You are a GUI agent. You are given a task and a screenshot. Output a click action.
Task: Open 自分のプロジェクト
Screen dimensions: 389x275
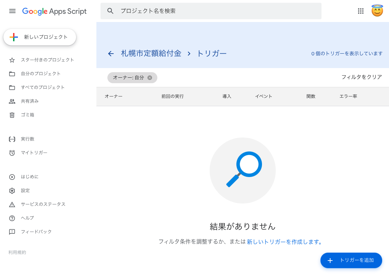tap(41, 74)
